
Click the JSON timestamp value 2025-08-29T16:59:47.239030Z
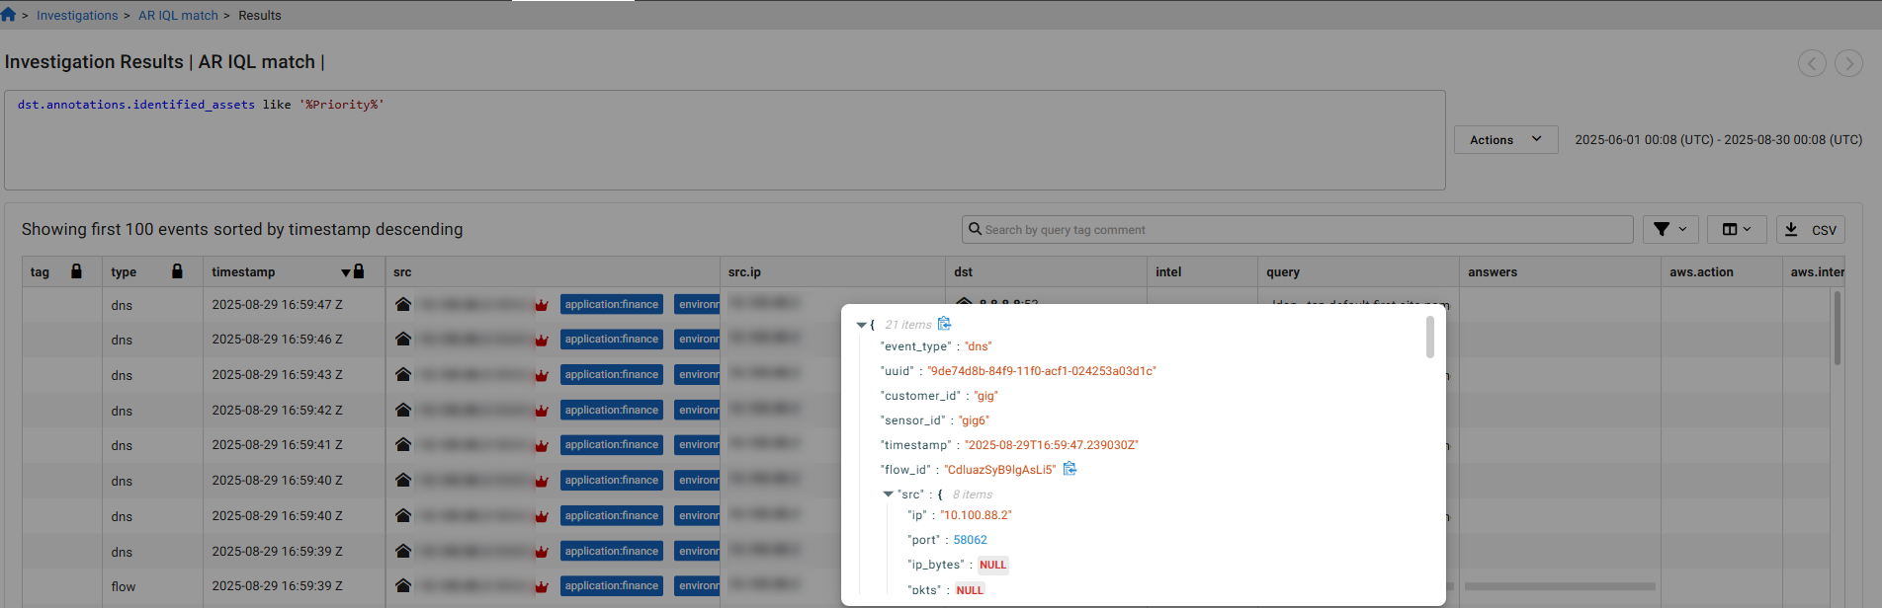[1052, 445]
